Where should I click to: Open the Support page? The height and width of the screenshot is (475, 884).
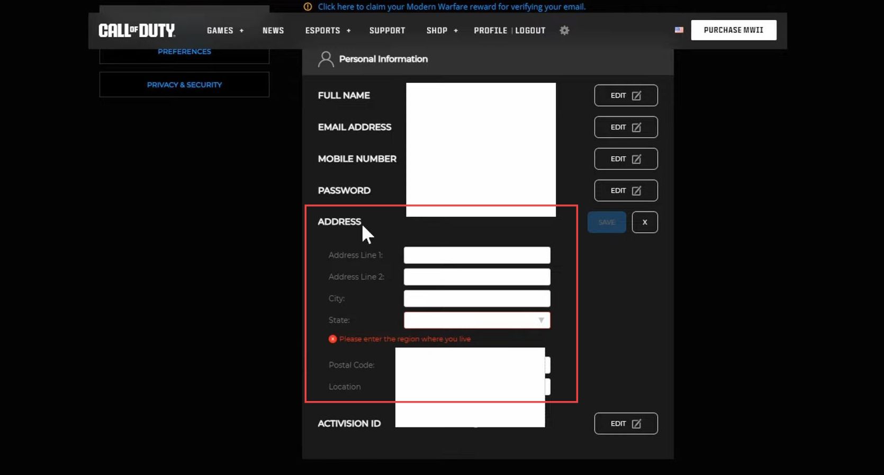coord(387,31)
